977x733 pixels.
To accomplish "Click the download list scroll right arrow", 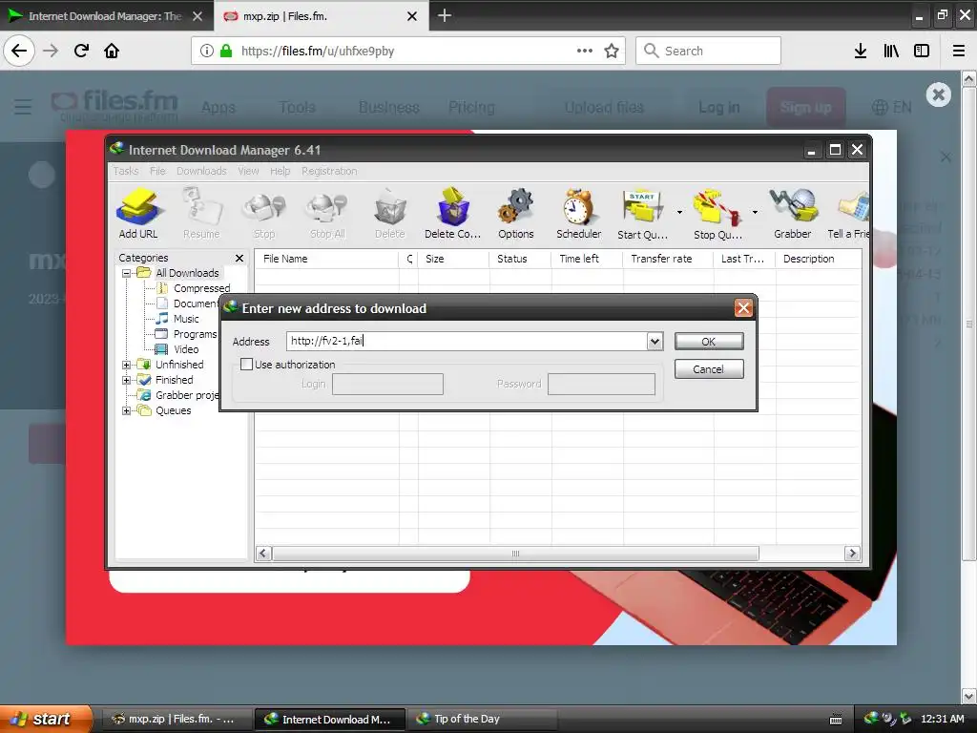I will point(852,554).
